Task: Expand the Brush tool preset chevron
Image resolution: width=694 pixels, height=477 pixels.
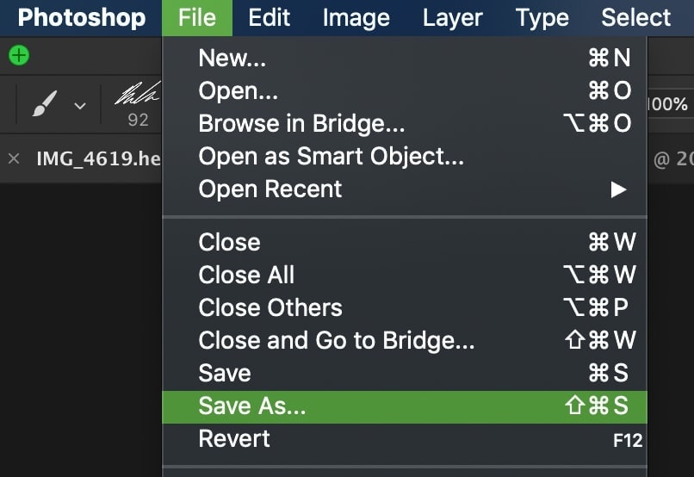Action: (x=80, y=106)
